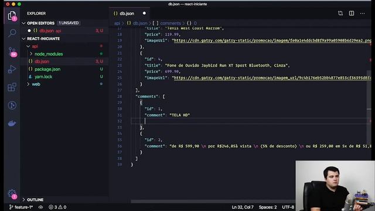375x211 pixels.
Task: Click the unsaved dot on db.json tab
Action: pyautogui.click(x=144, y=13)
